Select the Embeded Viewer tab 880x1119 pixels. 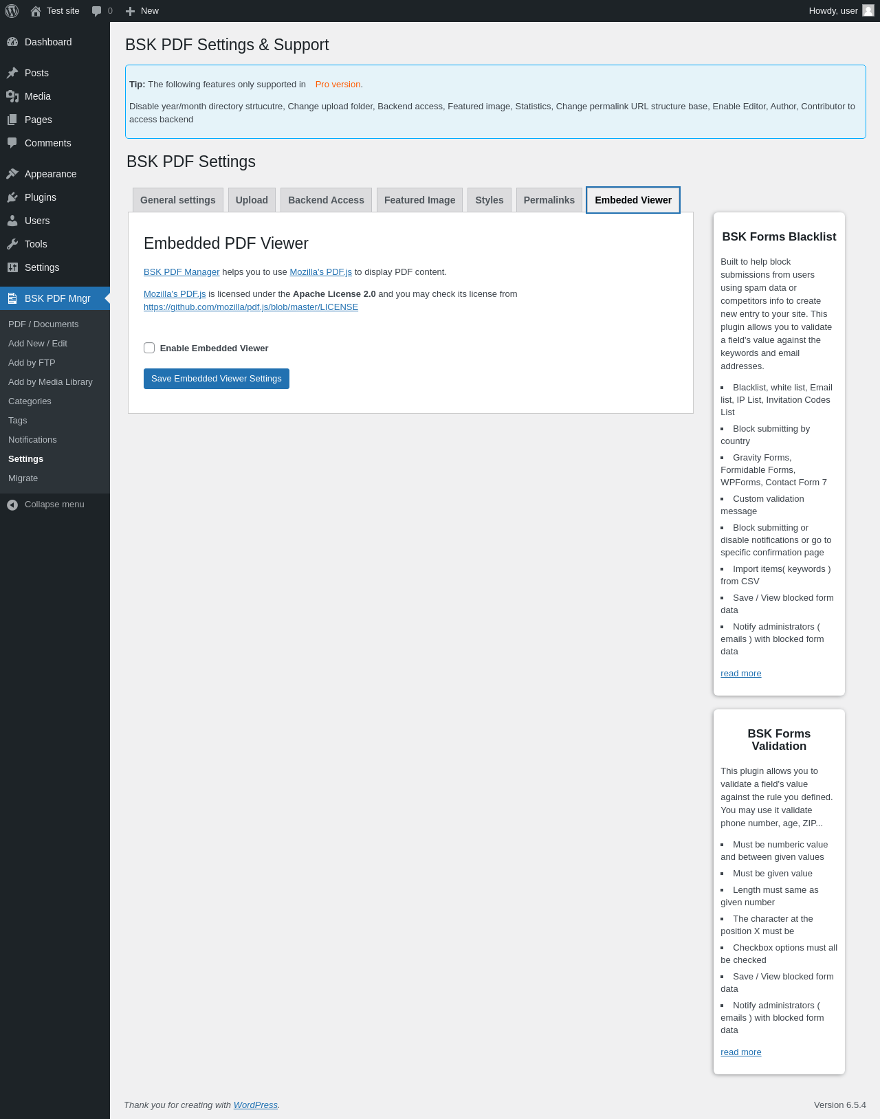click(x=633, y=200)
